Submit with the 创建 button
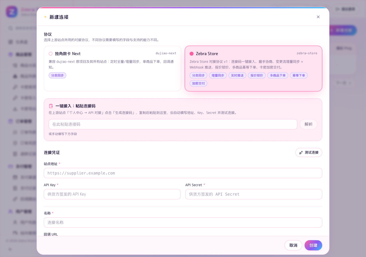The height and width of the screenshot is (257, 366). point(313,245)
